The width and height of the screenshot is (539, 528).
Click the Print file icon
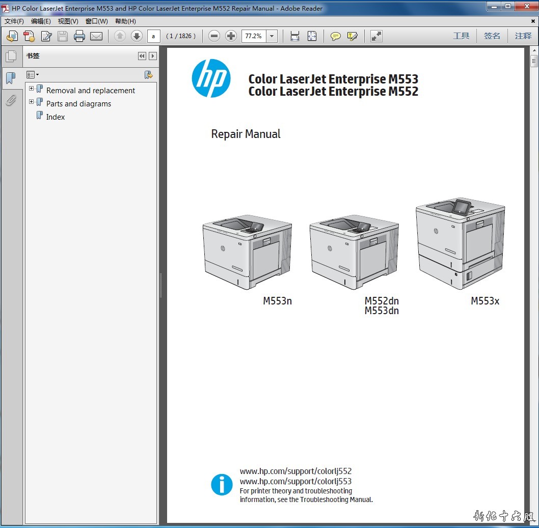pyautogui.click(x=79, y=36)
